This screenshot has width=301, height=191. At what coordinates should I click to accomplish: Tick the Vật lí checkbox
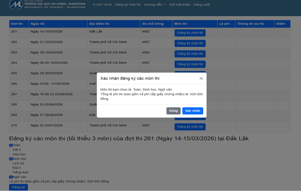click(x=11, y=150)
